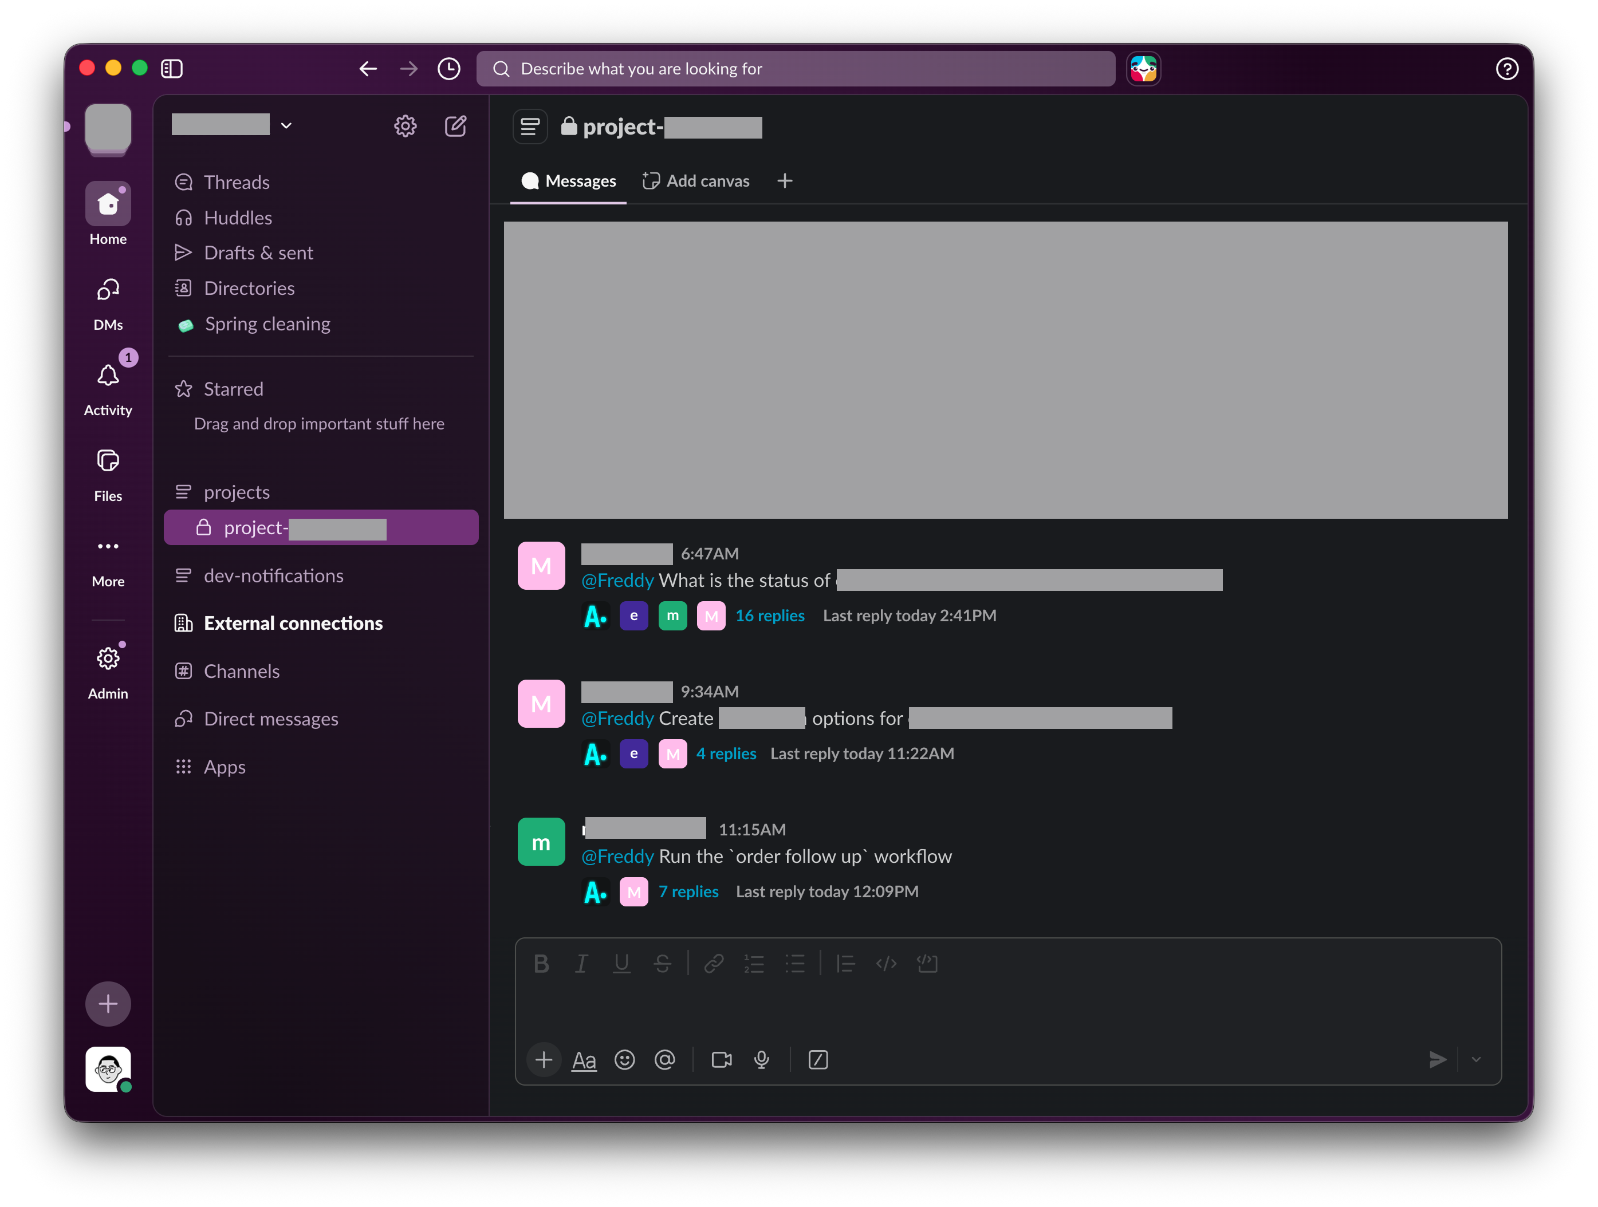Expand the workspace name dropdown chevron
Image resolution: width=1598 pixels, height=1207 pixels.
[x=286, y=126]
